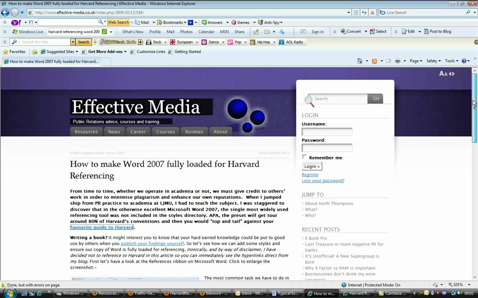Click the Help question mark icon
Viewport: 478px width, 298px height.
click(464, 61)
